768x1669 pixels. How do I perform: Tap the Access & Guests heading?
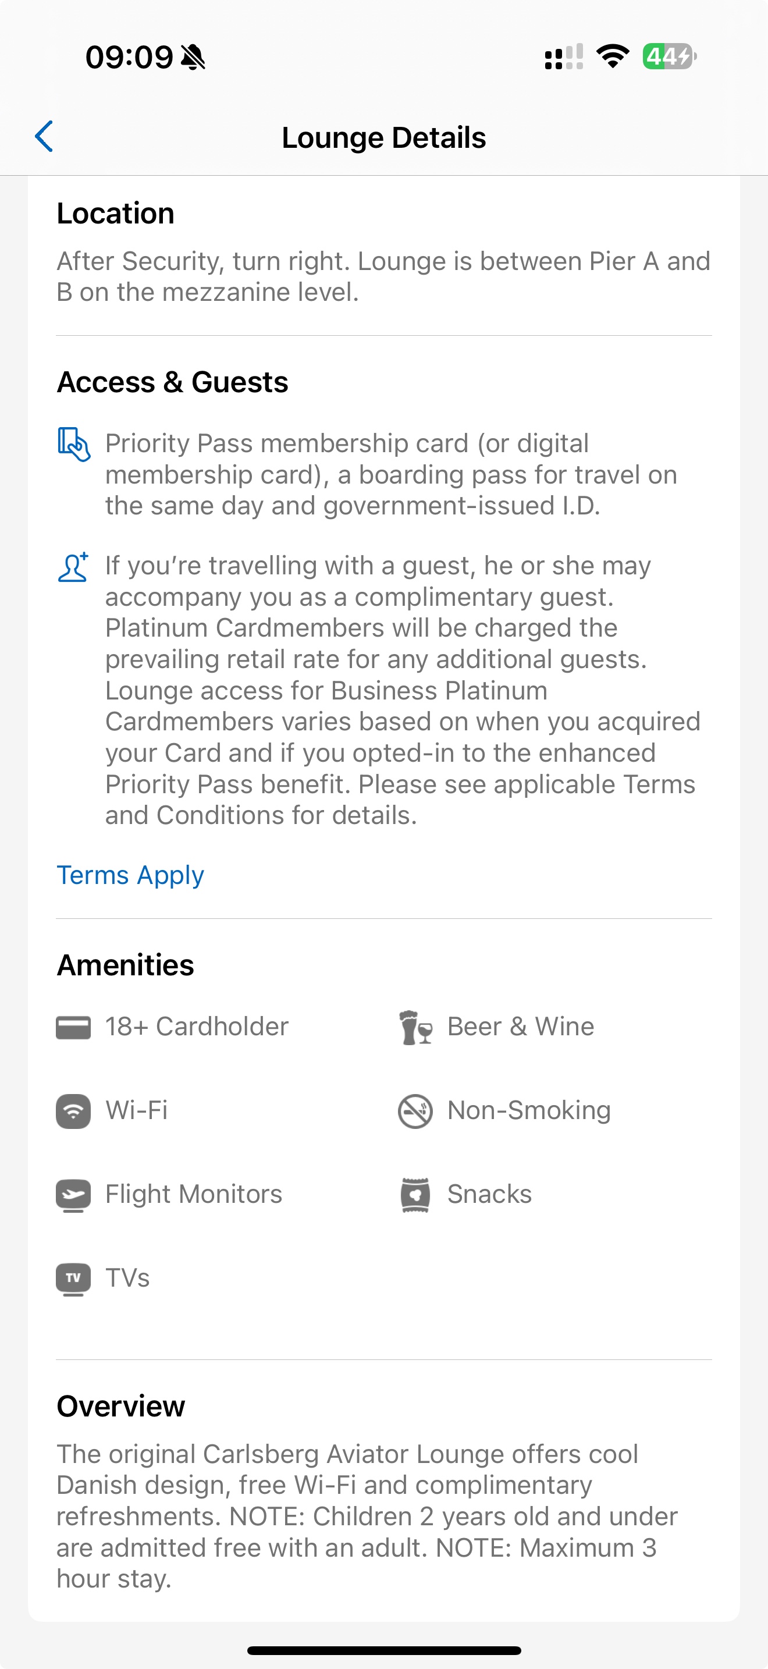172,382
